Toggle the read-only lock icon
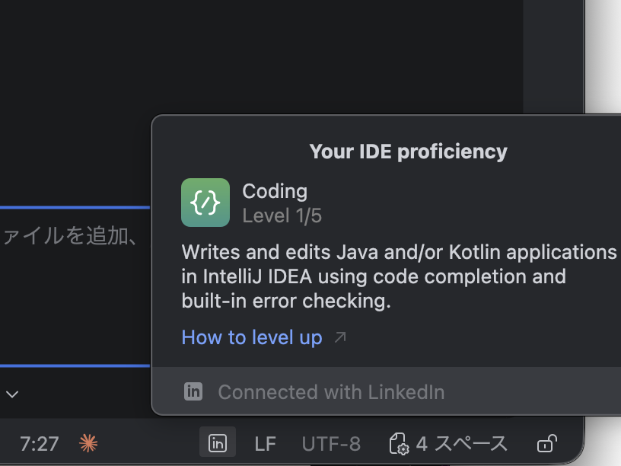Image resolution: width=621 pixels, height=466 pixels. pyautogui.click(x=547, y=443)
